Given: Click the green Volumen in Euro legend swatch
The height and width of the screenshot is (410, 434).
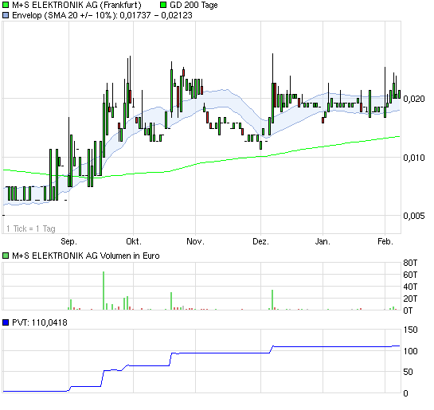Looking at the screenshot, I should coord(6,256).
